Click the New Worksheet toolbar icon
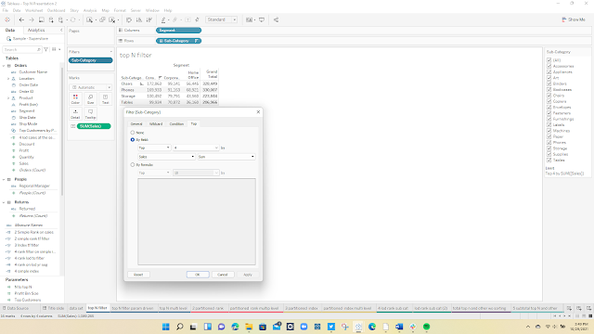This screenshot has height=334, width=594. pyautogui.click(x=89, y=19)
